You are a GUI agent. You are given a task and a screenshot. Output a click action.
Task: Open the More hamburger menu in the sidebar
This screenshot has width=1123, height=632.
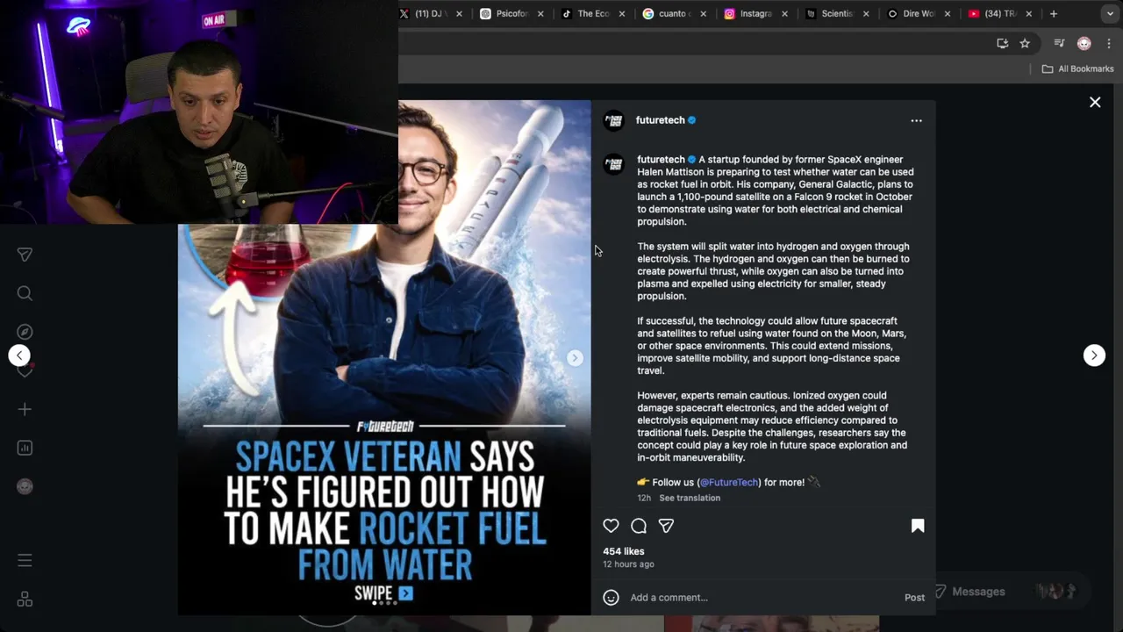point(25,560)
